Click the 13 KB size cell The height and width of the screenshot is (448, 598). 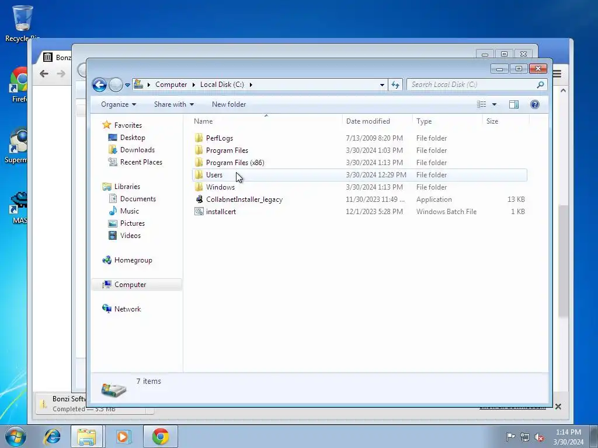(516, 199)
